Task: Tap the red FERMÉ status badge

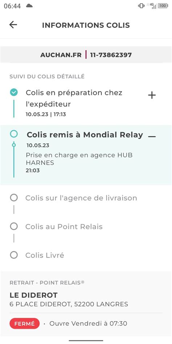Action: point(25,323)
